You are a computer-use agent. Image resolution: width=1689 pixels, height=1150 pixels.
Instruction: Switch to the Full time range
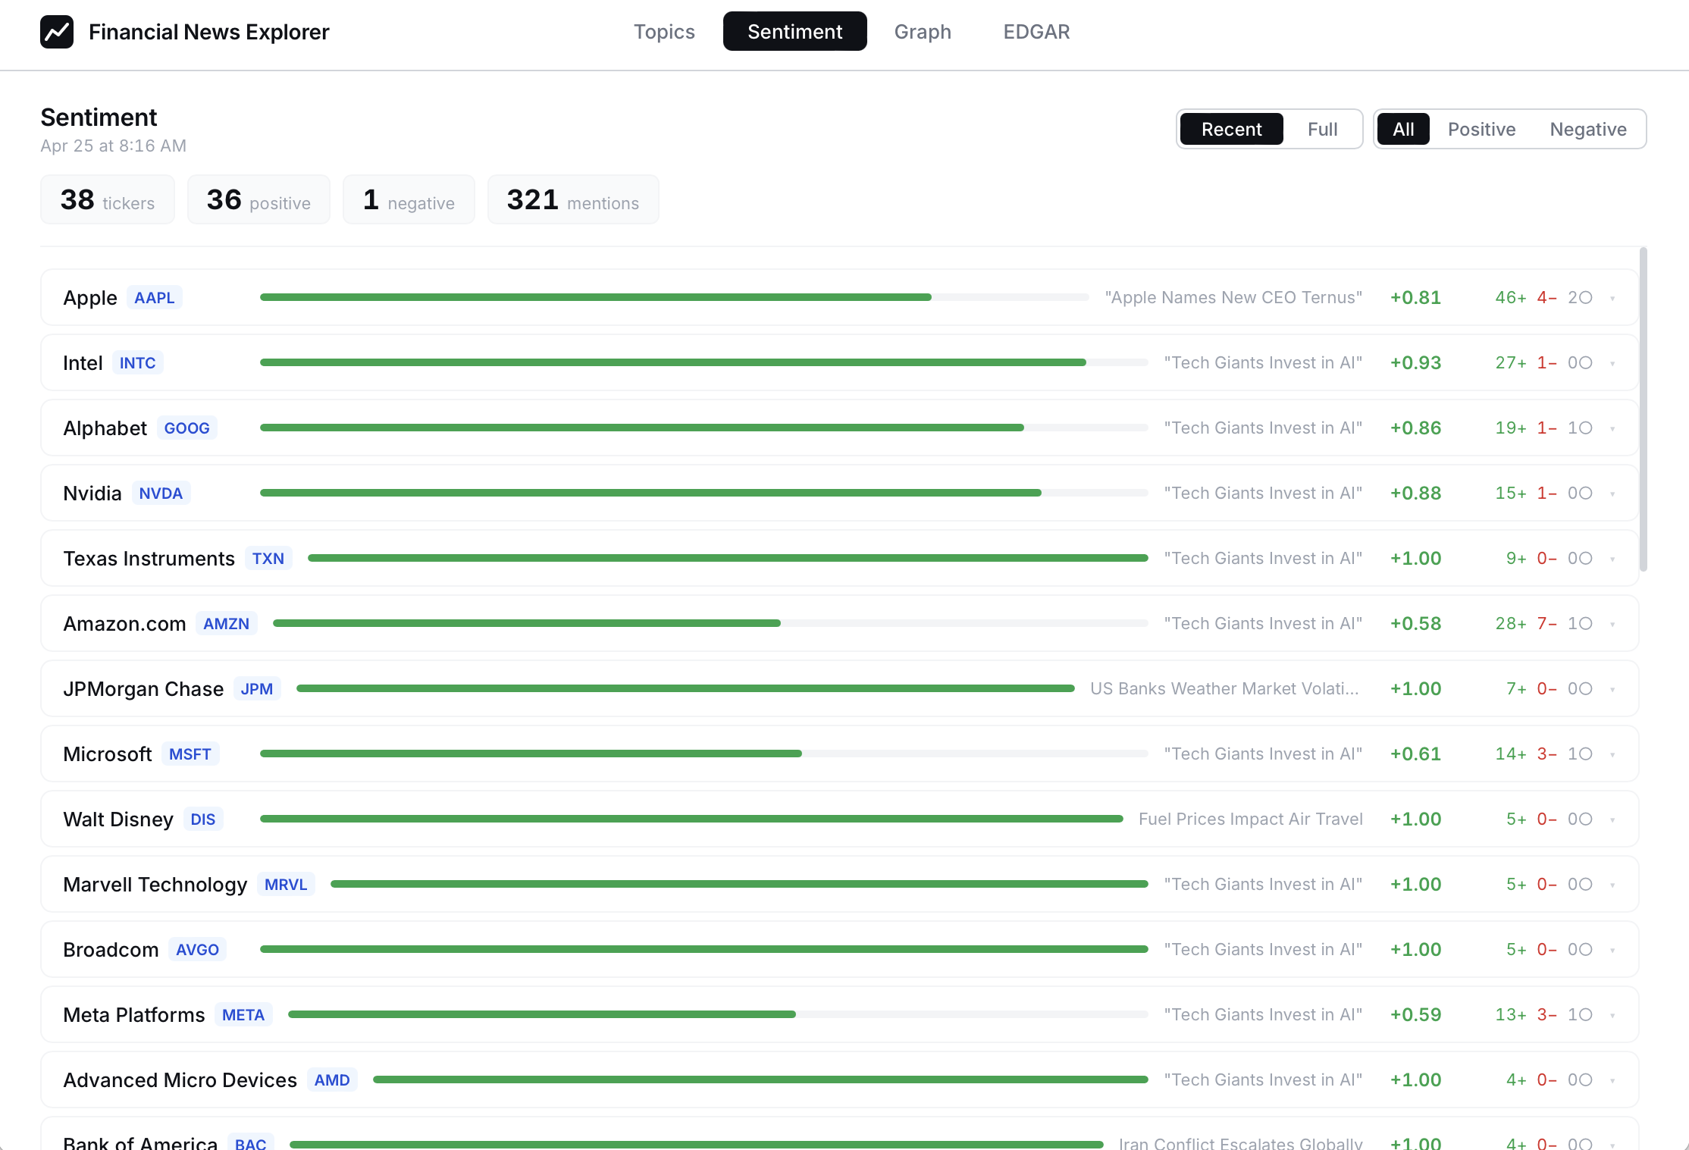pyautogui.click(x=1322, y=130)
